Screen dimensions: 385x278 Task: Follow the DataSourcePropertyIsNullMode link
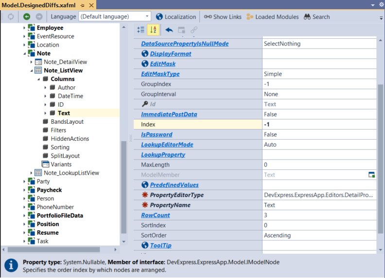[185, 44]
